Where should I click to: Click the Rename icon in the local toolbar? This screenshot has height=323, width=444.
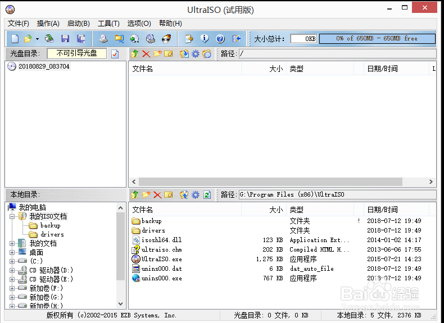click(x=169, y=195)
